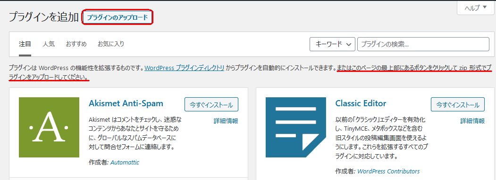Screen dimensions: 496x180
Task: Open the Automattic author link
Action: coord(125,163)
